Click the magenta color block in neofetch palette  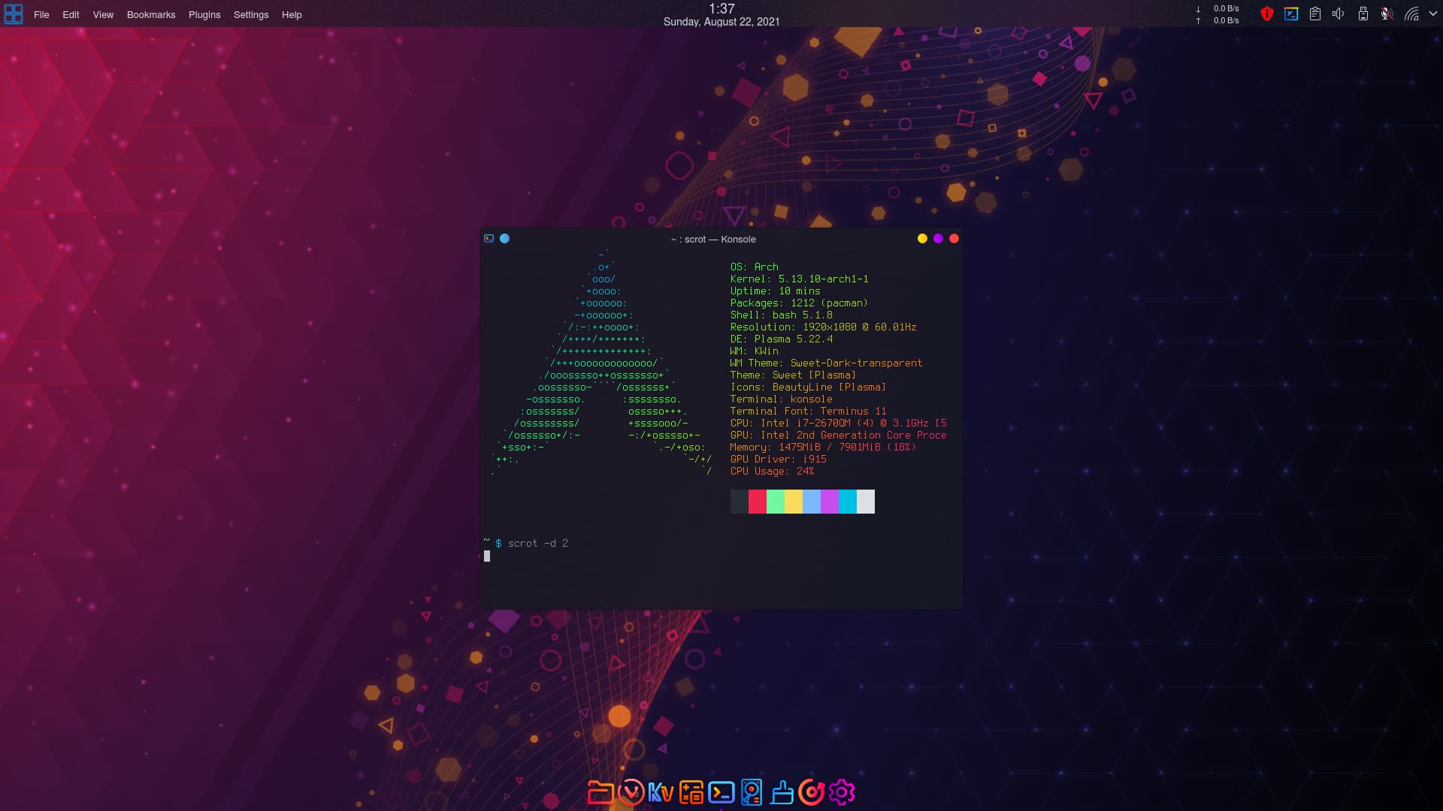click(830, 502)
